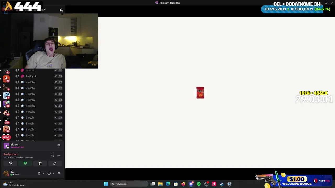
Task: Select the server icon showing badge 8
Action: click(6, 87)
